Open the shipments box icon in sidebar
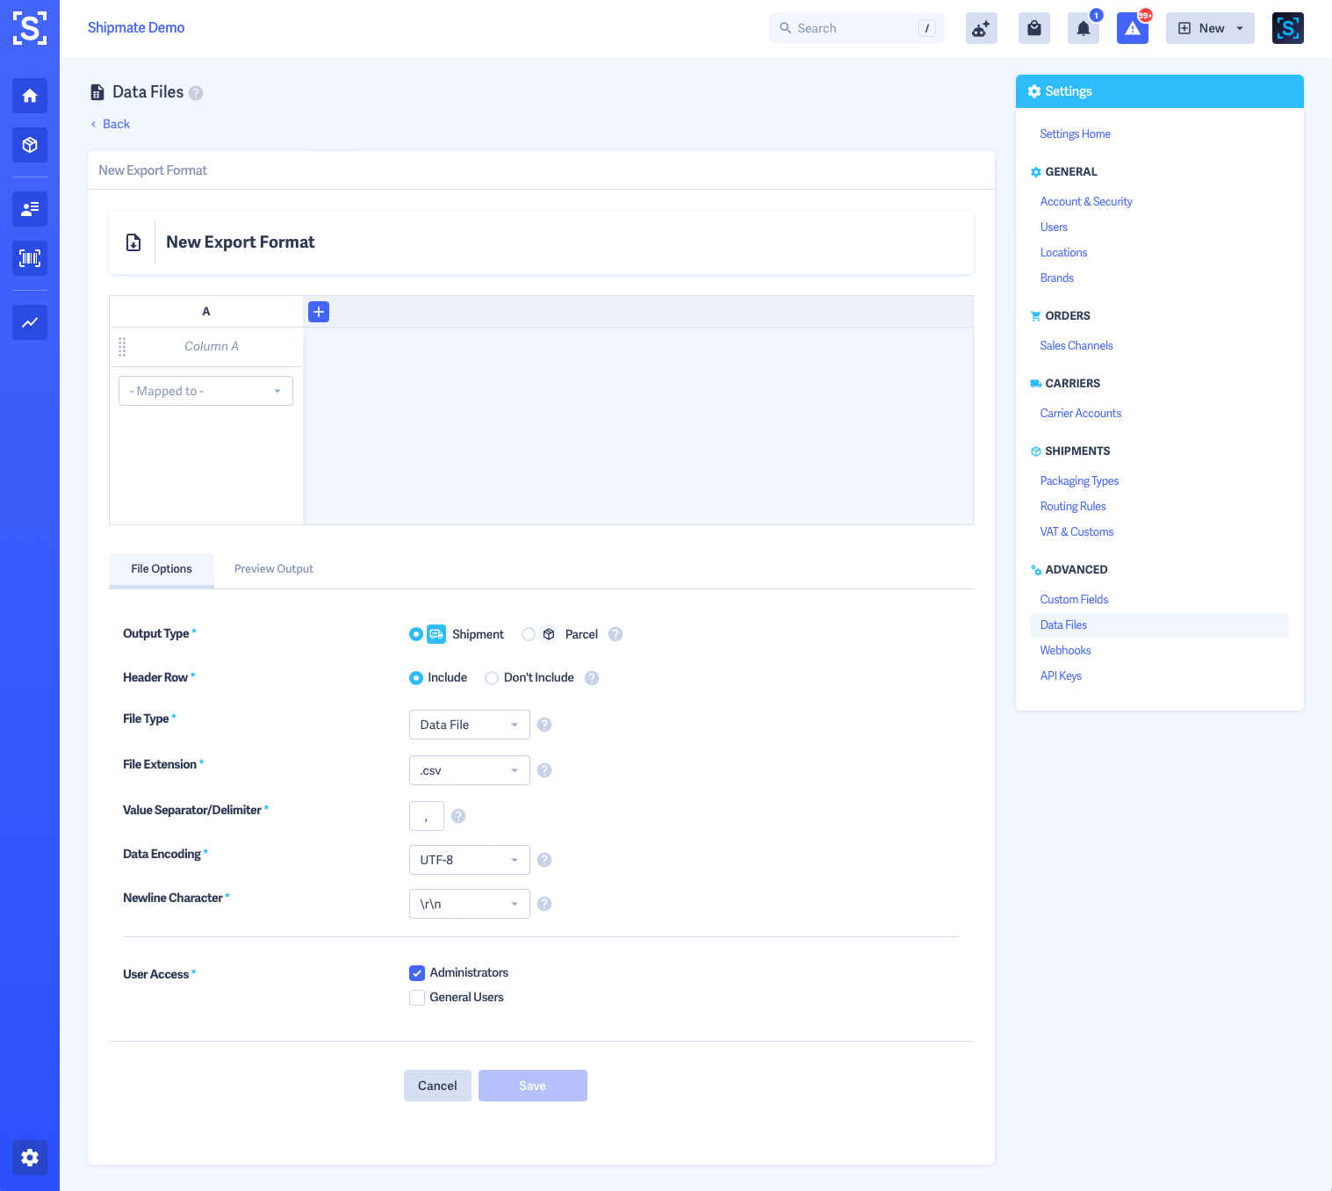This screenshot has width=1332, height=1191. click(x=30, y=145)
